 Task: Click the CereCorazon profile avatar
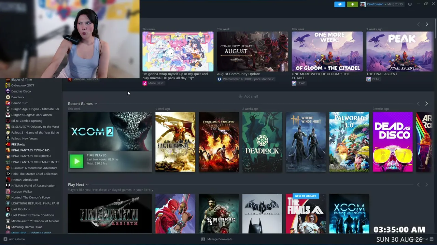[x=363, y=4]
